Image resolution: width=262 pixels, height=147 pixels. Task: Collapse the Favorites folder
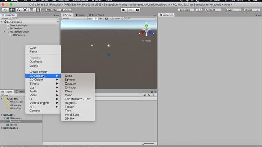coord(2,99)
